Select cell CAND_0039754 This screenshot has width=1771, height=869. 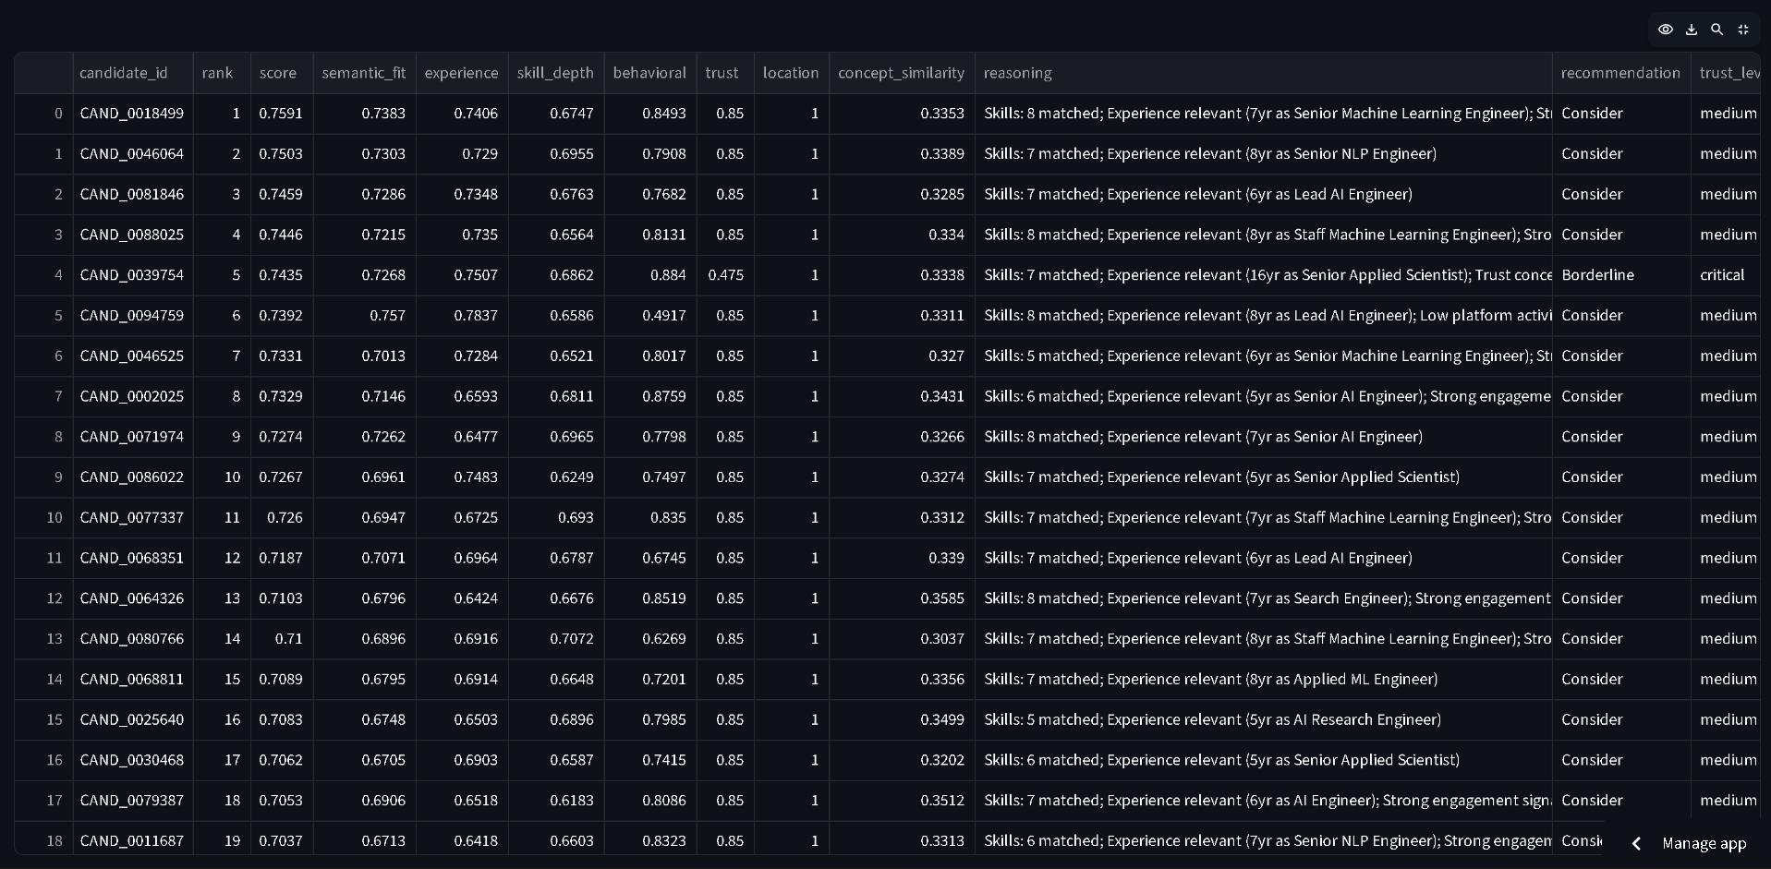click(x=133, y=275)
